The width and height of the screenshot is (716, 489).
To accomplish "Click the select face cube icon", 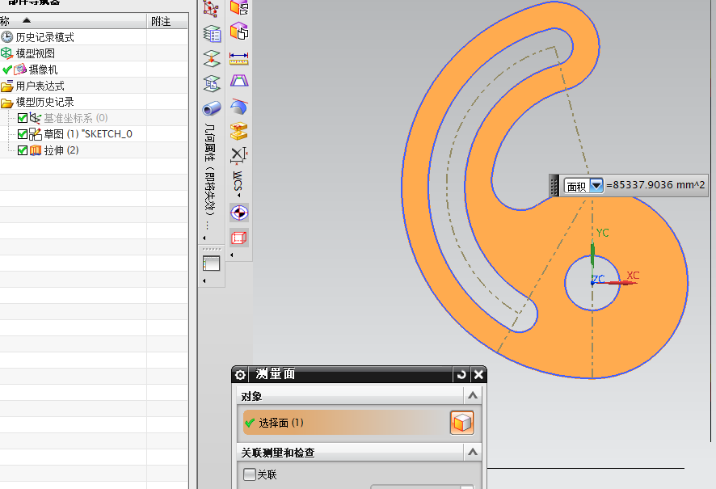I will (x=461, y=423).
